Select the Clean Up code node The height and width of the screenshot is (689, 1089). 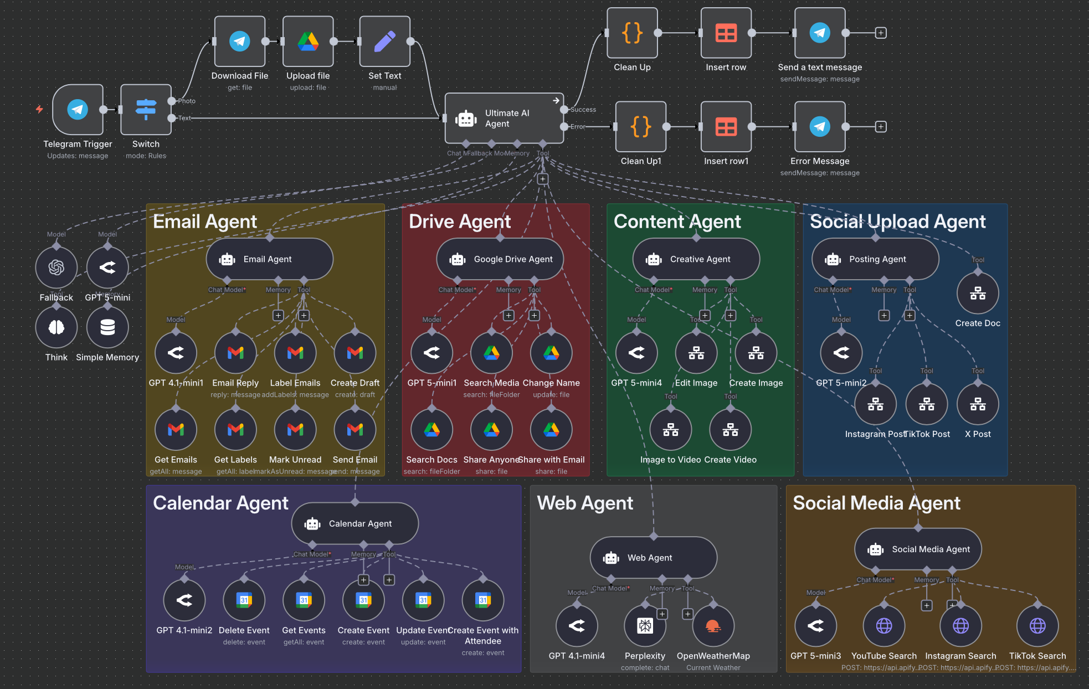point(632,33)
